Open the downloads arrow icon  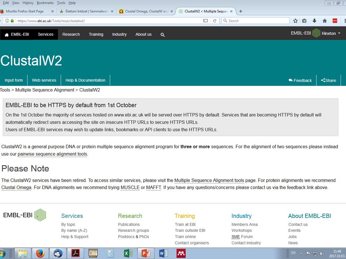315,21
